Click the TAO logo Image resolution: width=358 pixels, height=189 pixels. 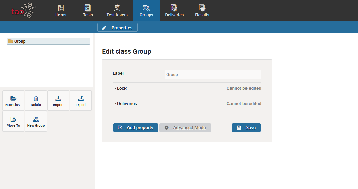click(x=23, y=10)
